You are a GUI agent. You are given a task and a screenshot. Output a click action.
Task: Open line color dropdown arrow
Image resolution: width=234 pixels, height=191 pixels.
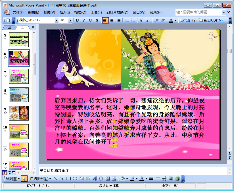point(137,179)
